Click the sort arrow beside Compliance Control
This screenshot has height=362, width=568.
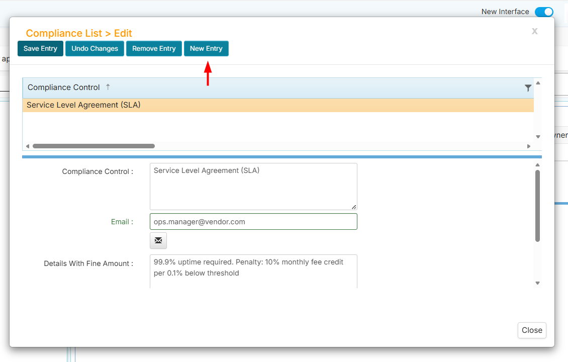(x=108, y=87)
